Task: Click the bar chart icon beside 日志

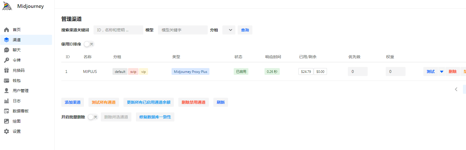Action: tap(6, 101)
